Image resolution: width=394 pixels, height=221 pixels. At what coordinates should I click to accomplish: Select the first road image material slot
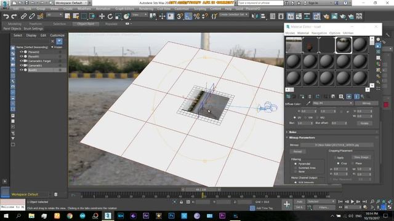click(x=294, y=45)
